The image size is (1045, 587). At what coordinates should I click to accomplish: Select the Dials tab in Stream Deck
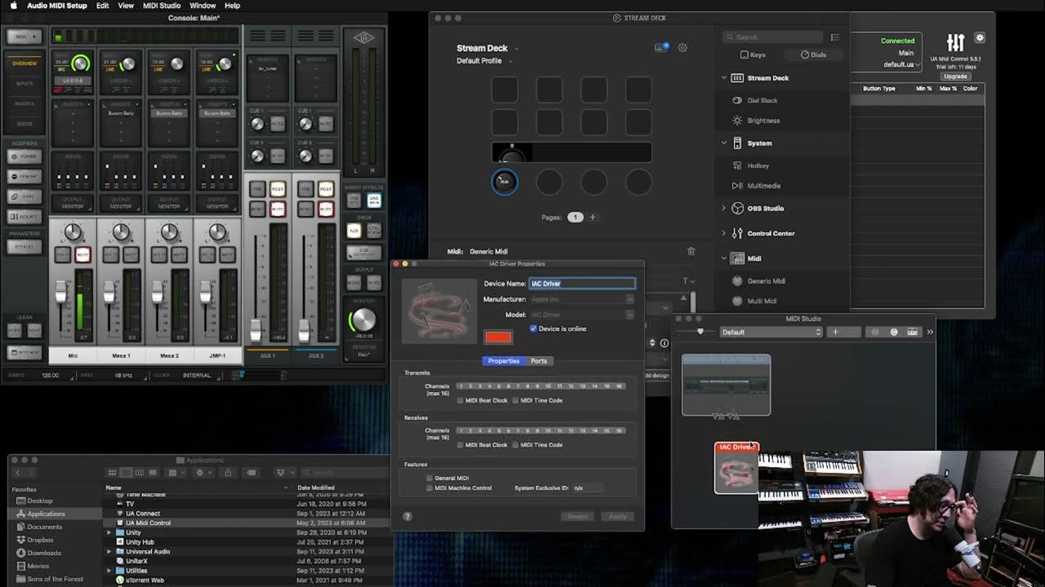click(813, 55)
